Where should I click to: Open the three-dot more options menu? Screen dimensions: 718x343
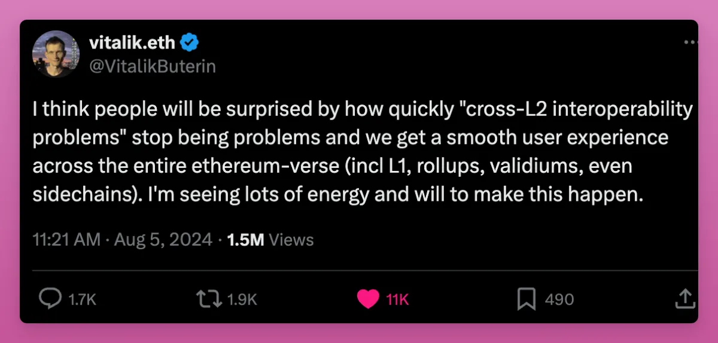(x=690, y=43)
